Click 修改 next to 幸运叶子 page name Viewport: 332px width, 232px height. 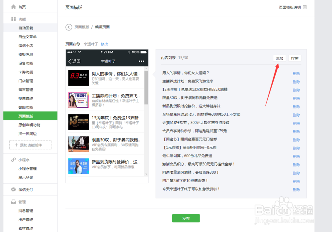click(x=104, y=44)
